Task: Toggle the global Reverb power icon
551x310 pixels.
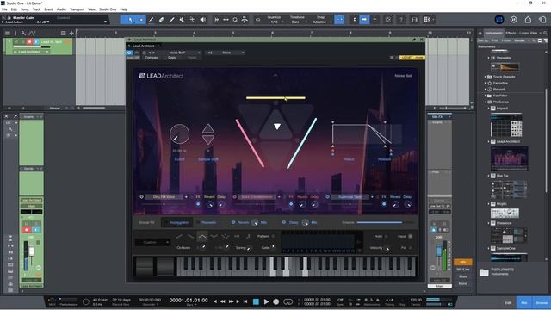Action: (x=233, y=222)
